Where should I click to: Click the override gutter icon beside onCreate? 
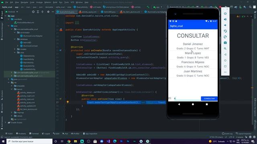tap(61, 50)
